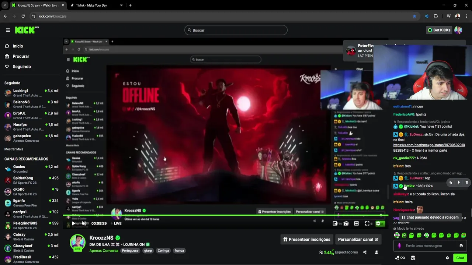Image resolution: width=472 pixels, height=265 pixels.
Task: Insert the first headphone emote
Action: pos(397,235)
